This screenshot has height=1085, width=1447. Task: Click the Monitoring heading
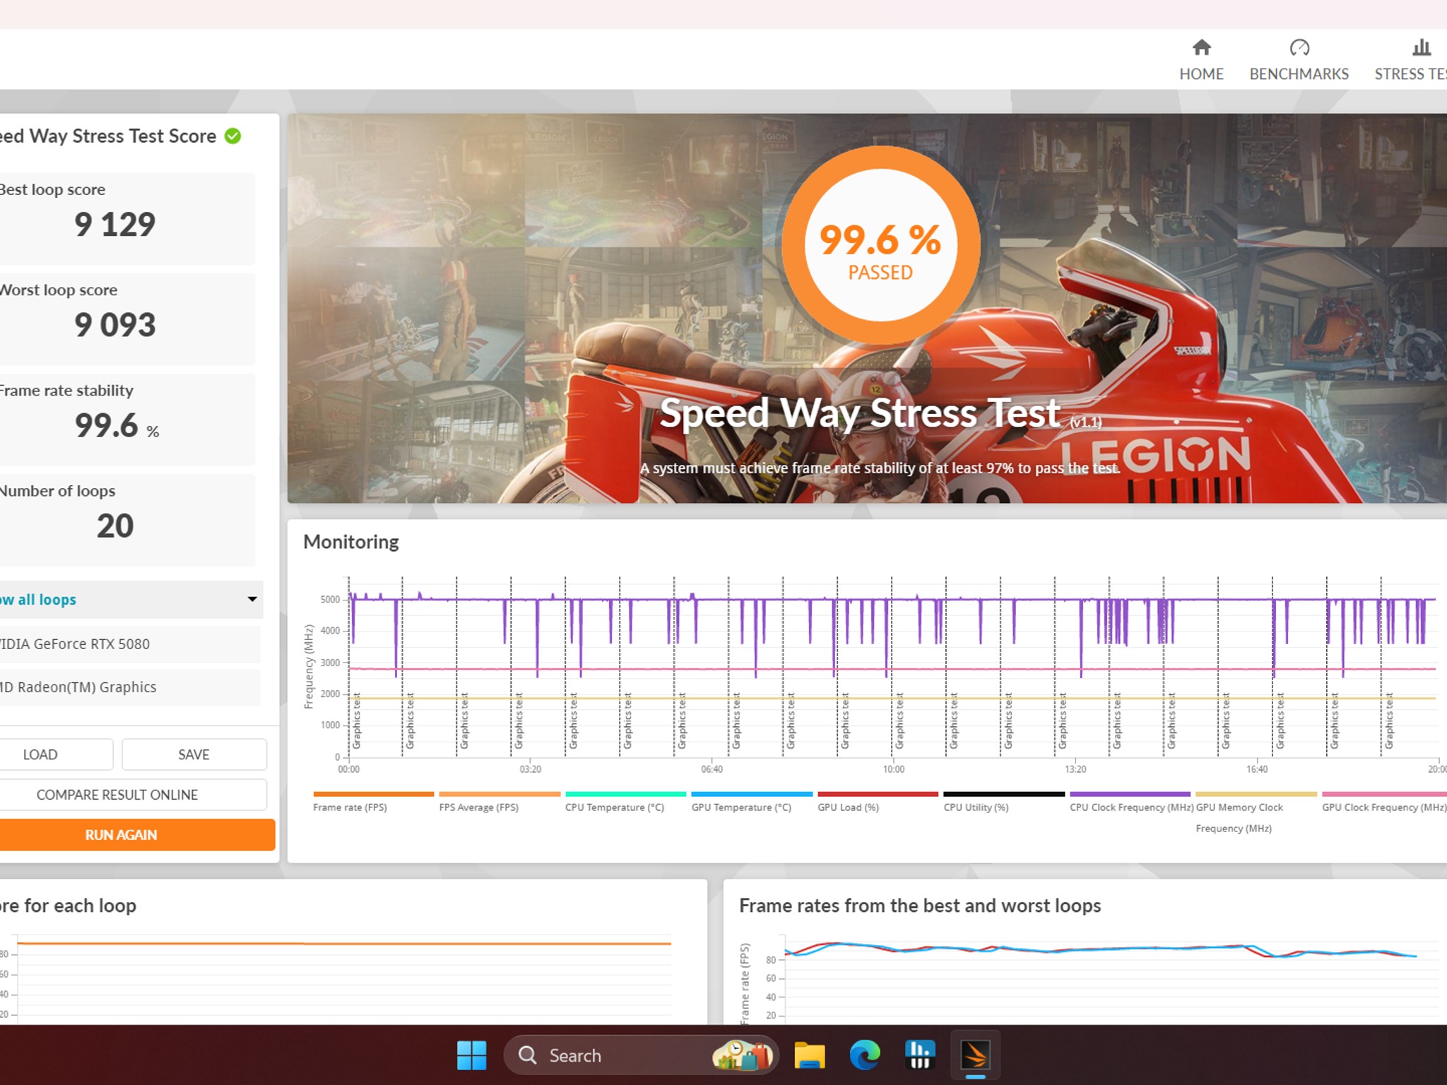click(x=351, y=542)
